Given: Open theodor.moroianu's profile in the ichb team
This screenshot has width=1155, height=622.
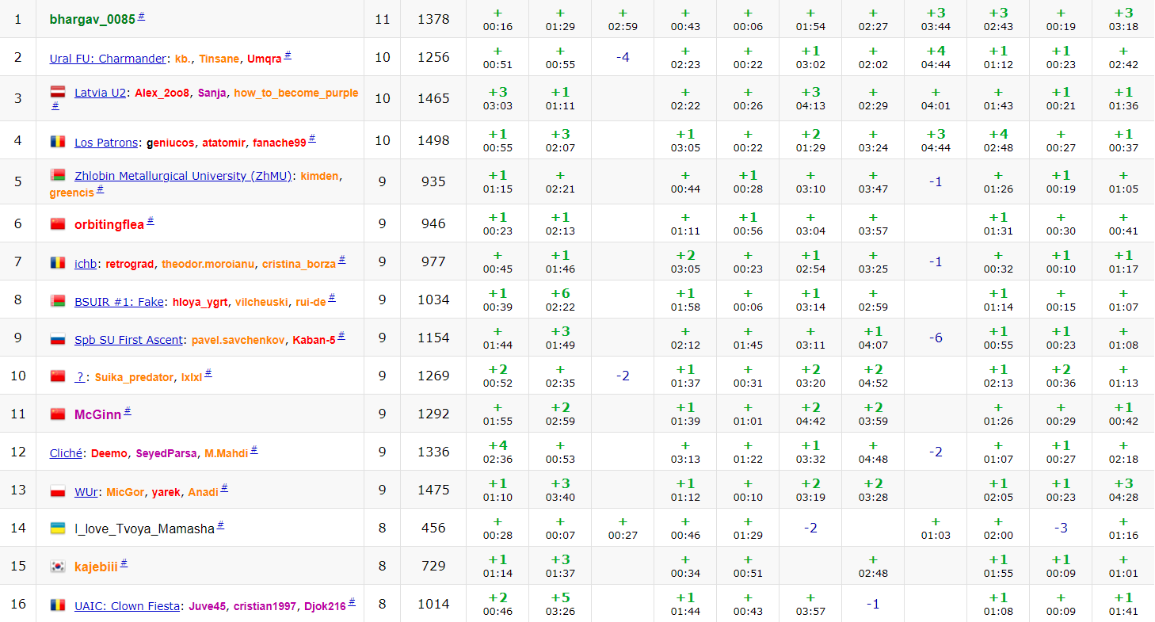Looking at the screenshot, I should [208, 264].
